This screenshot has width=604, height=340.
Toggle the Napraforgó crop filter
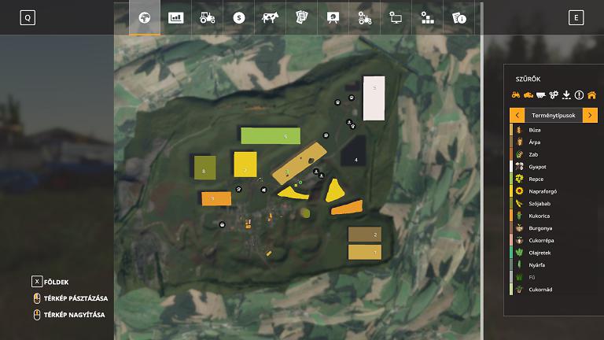coord(543,191)
